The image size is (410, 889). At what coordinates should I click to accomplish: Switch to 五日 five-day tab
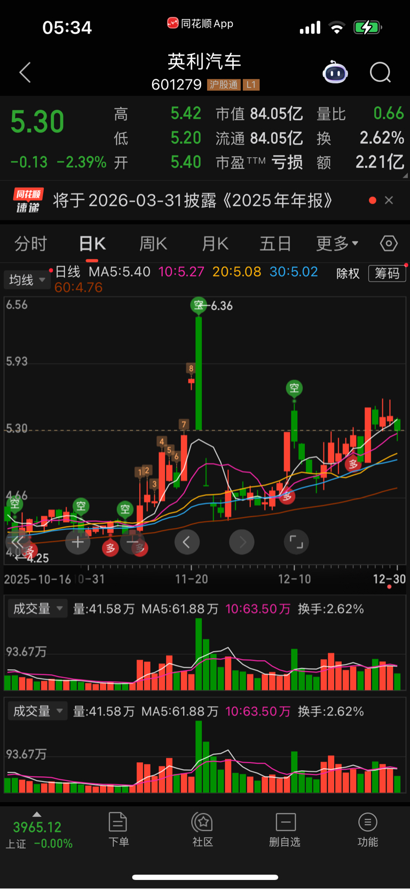(x=275, y=244)
